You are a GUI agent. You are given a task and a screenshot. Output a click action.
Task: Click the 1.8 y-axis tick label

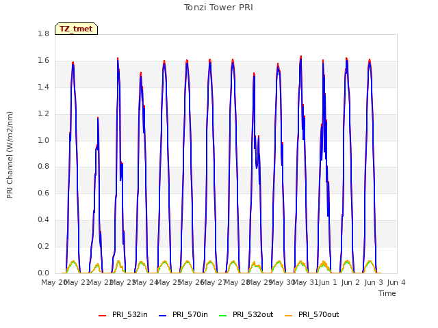43,33
